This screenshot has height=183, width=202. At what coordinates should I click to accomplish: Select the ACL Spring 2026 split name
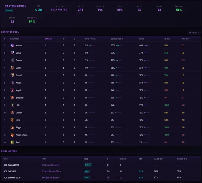point(11,165)
